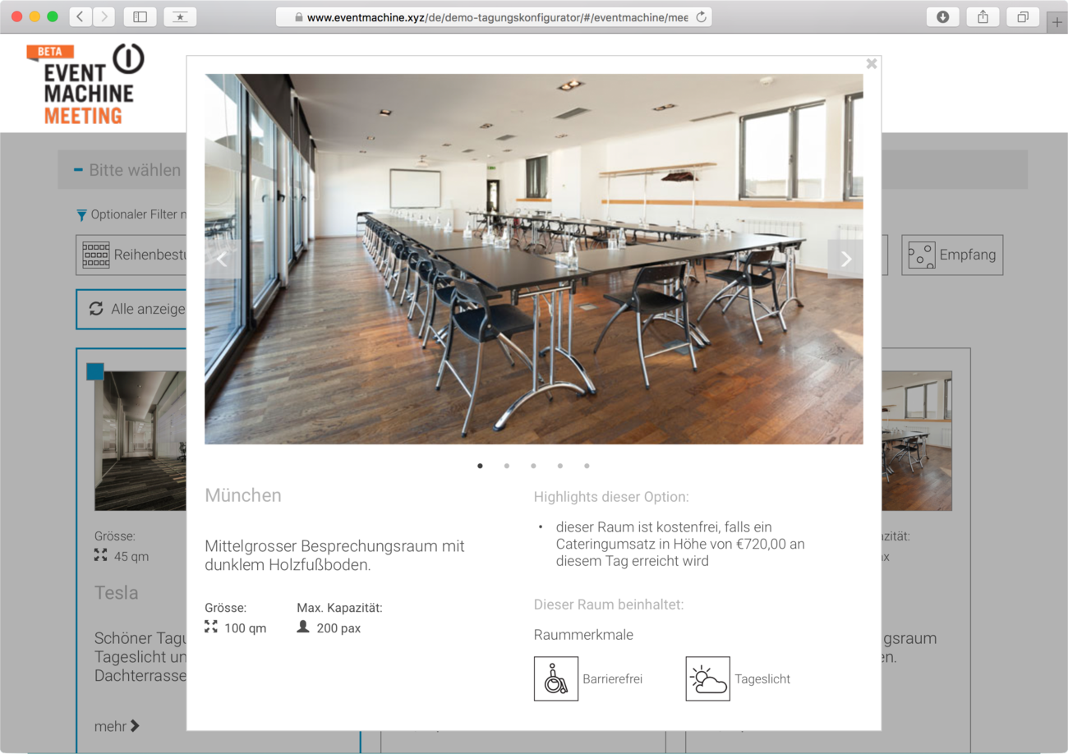Click the Safari share icon
The image size is (1068, 754).
click(983, 16)
